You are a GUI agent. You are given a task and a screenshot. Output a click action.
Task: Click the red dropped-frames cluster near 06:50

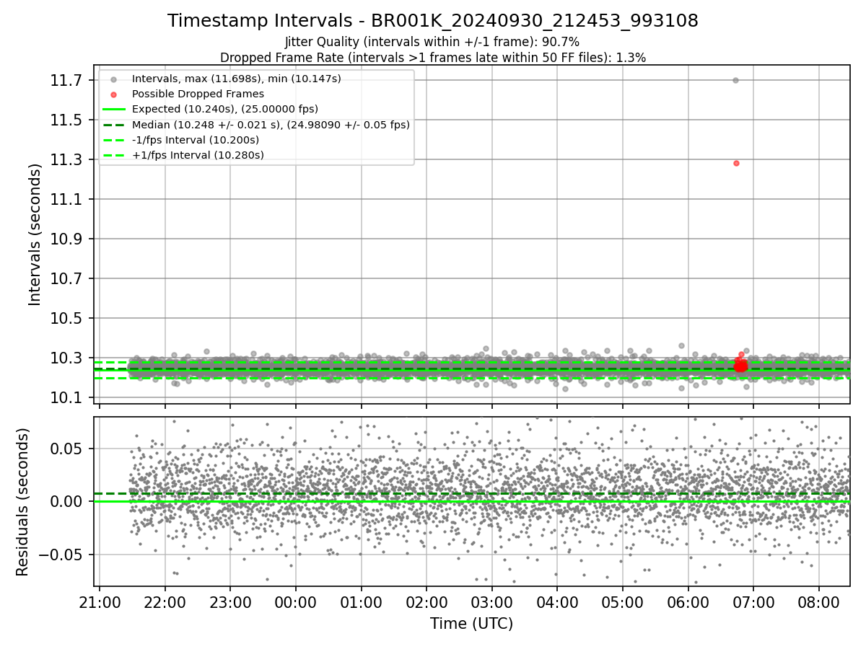tap(740, 366)
